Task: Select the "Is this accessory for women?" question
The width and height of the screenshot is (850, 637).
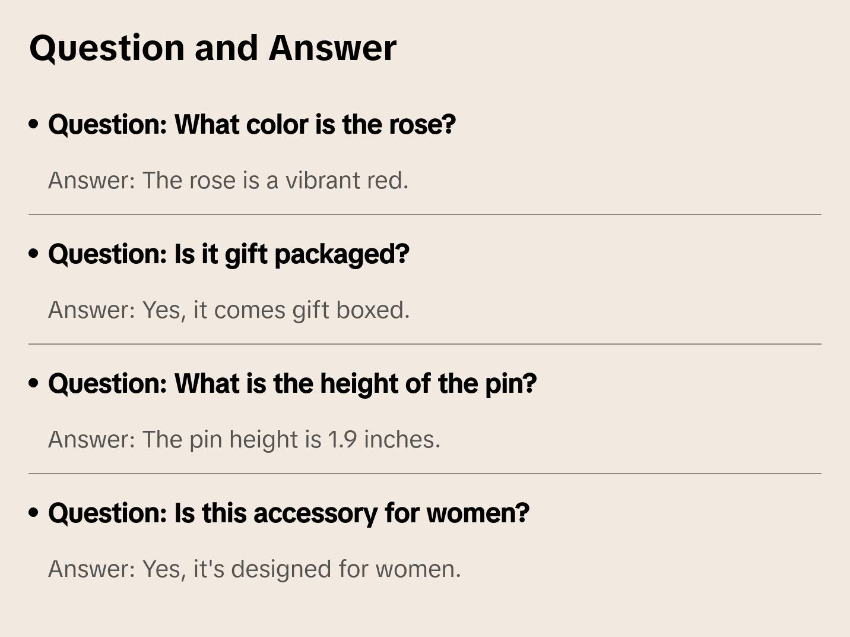Action: click(288, 513)
